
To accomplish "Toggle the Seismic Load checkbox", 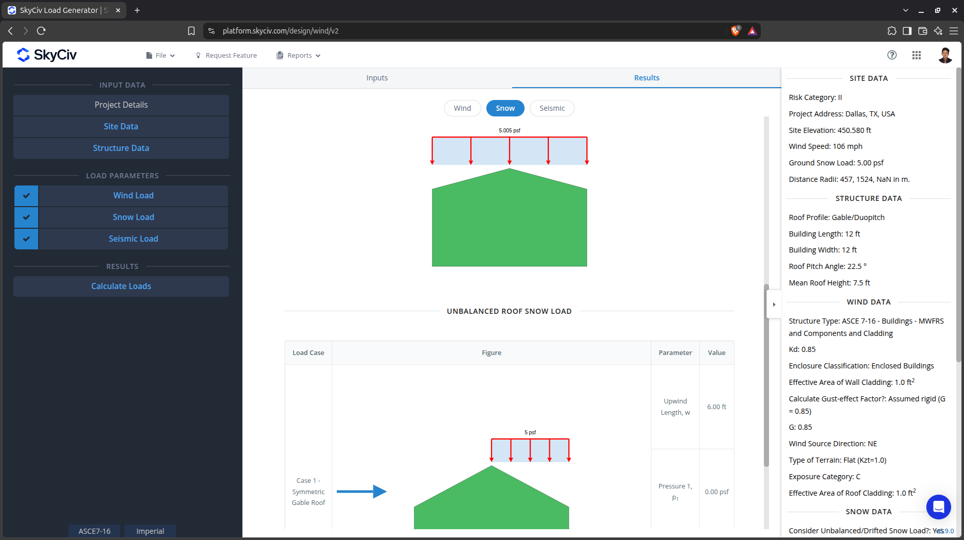I will (26, 239).
